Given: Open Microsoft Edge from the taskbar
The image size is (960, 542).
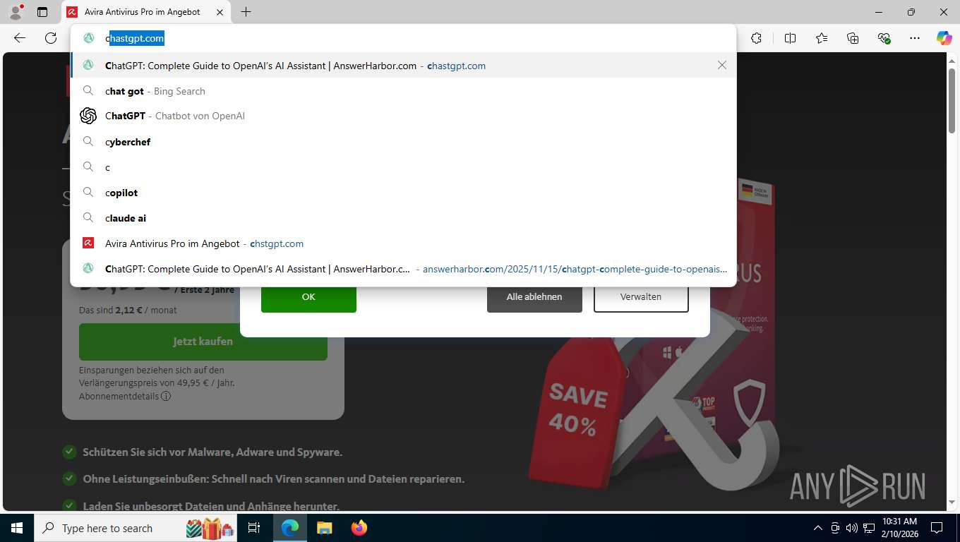Looking at the screenshot, I should 290,528.
